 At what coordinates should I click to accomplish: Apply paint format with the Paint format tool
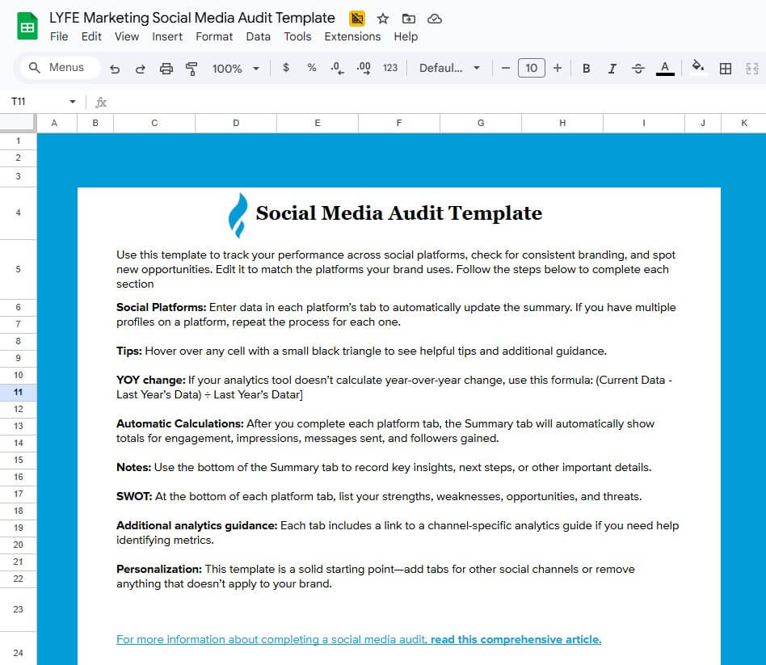point(191,68)
